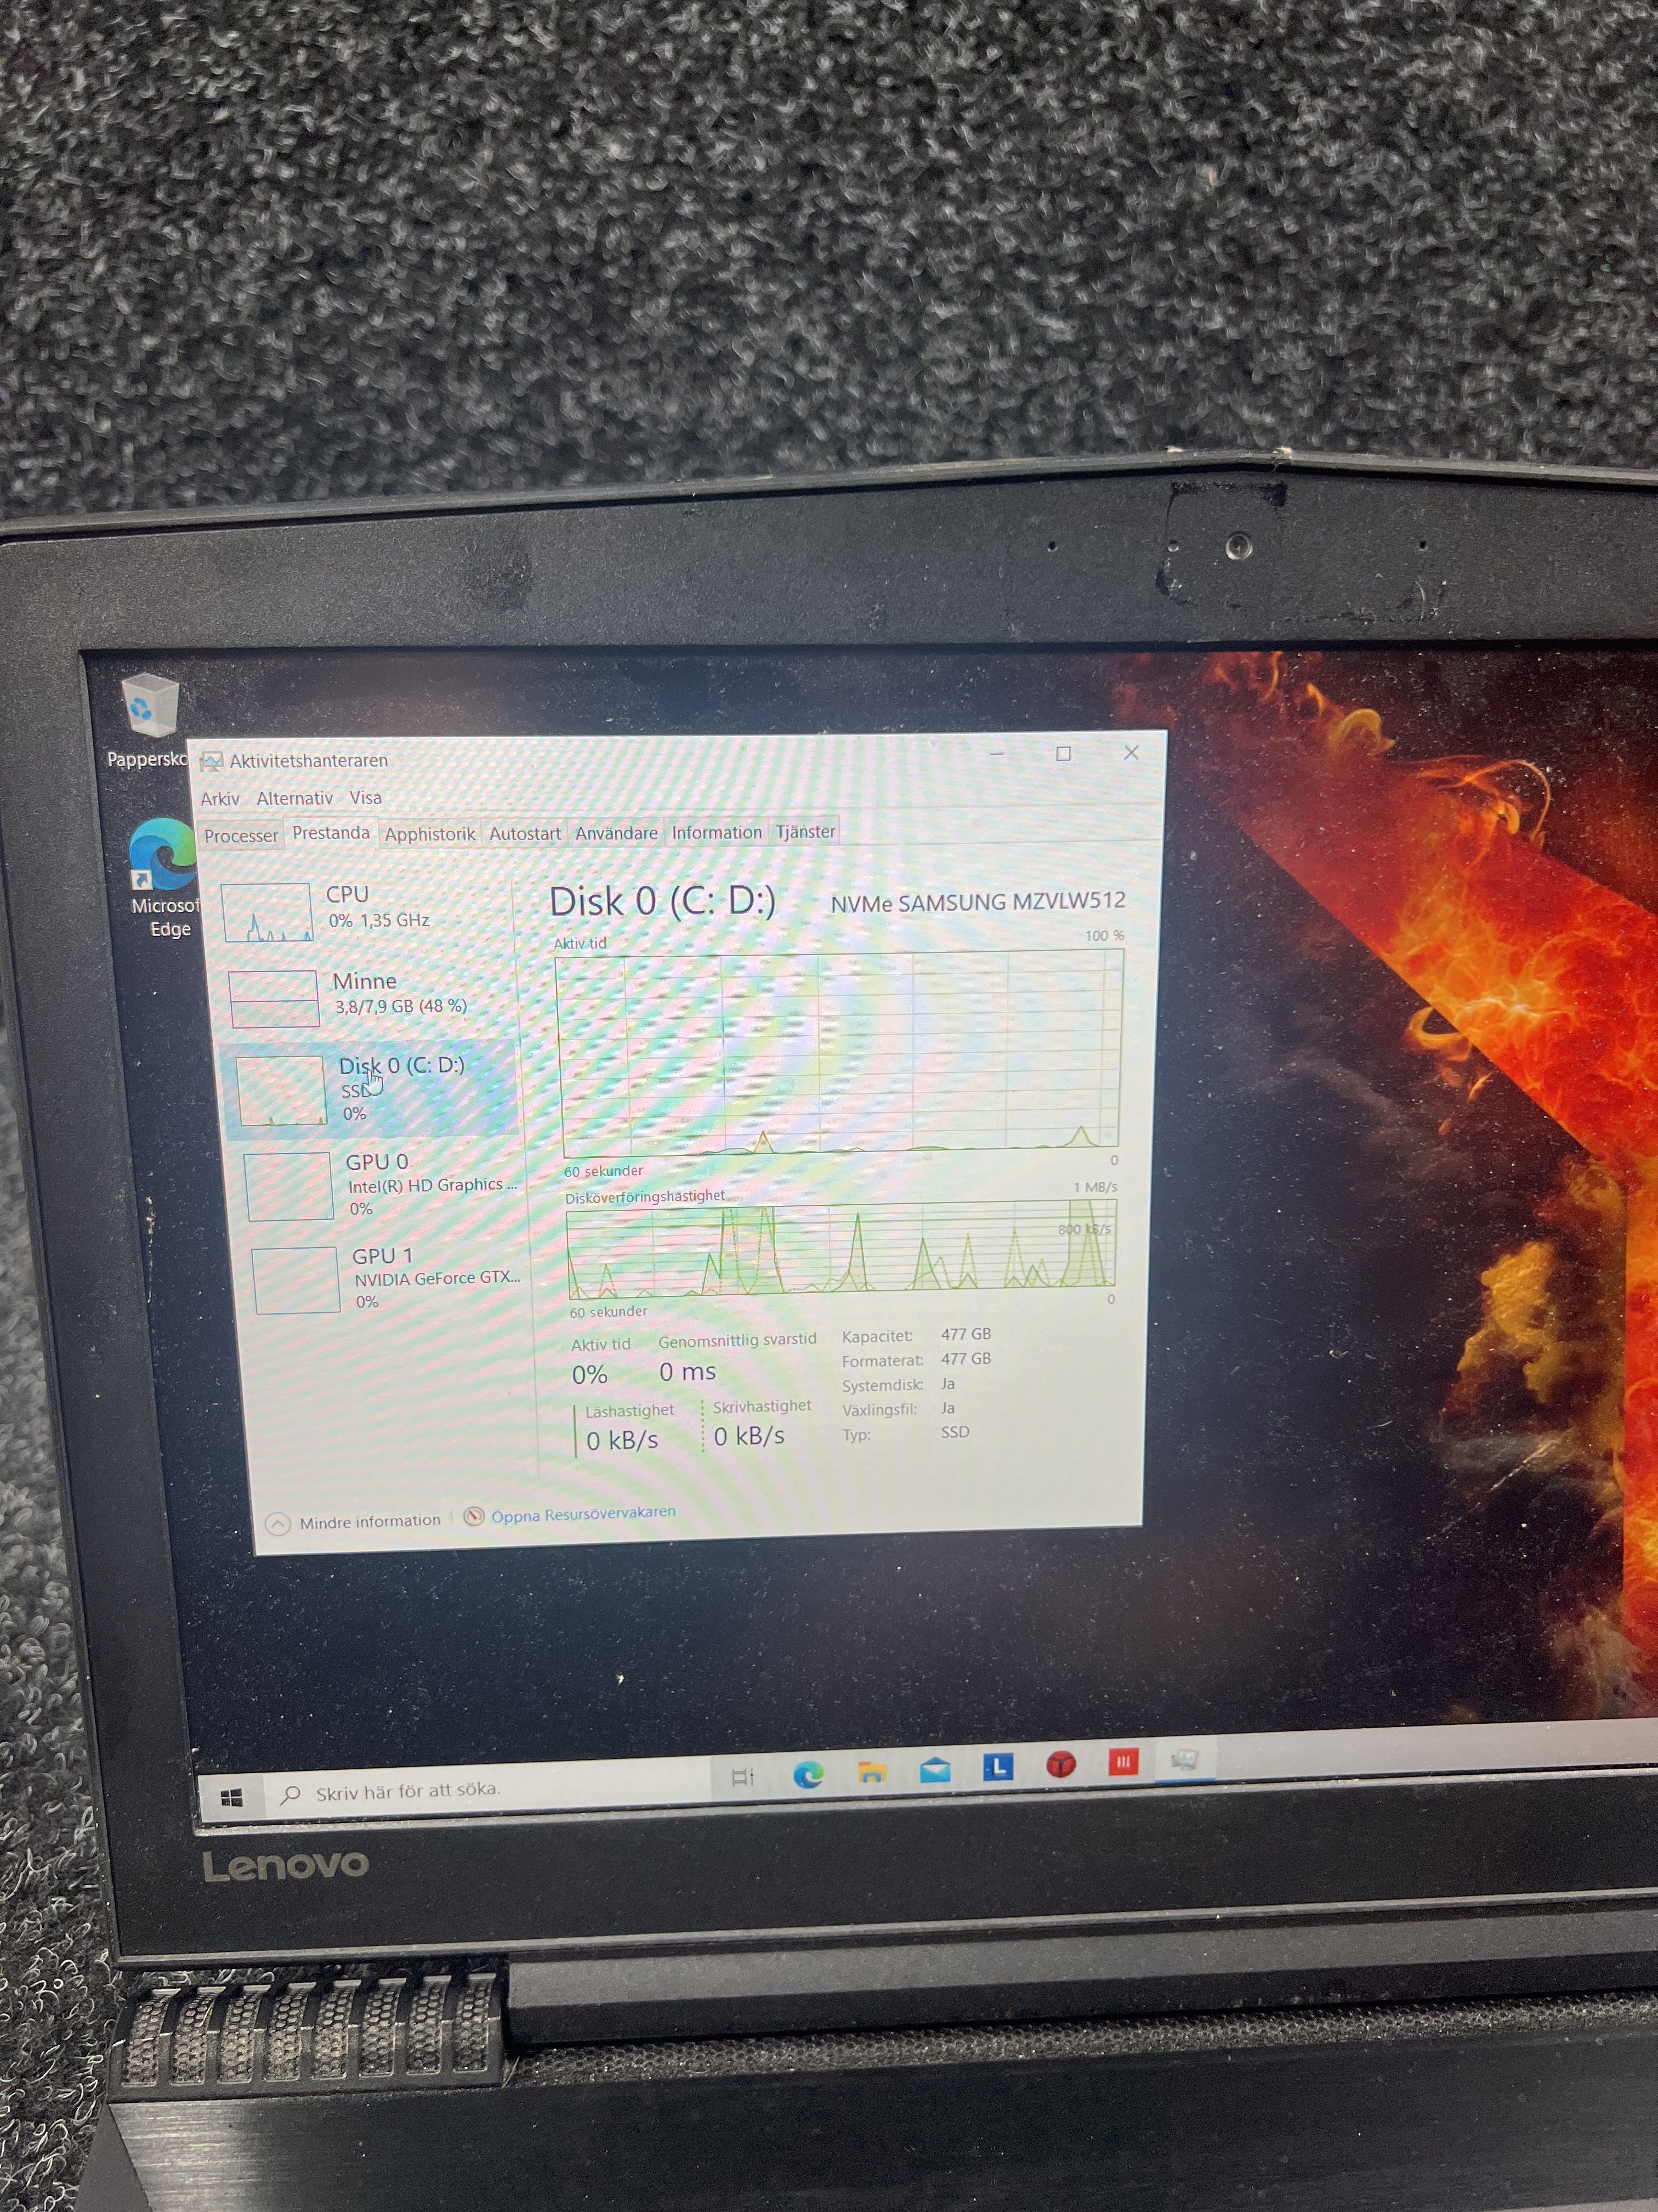Open the Arkiv menu
The image size is (1658, 2212).
click(220, 799)
